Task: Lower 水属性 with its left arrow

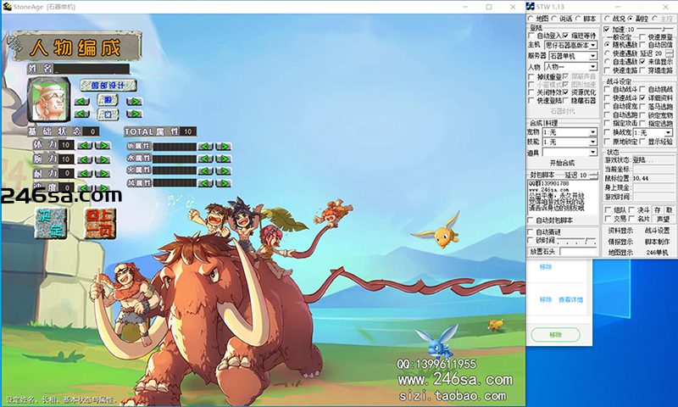Action: (x=205, y=159)
